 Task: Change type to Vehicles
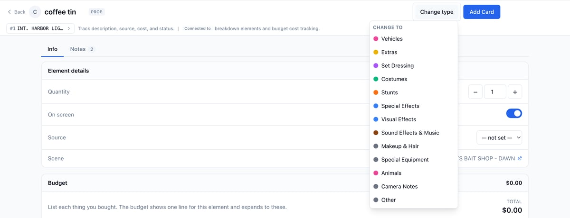[x=414, y=39]
